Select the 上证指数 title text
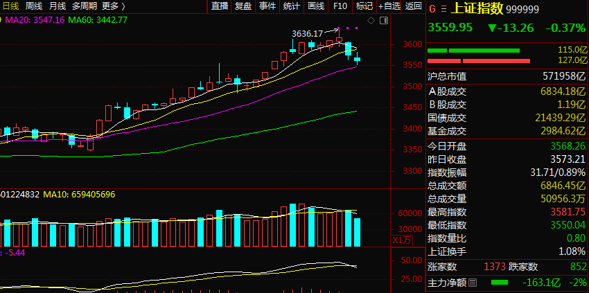The image size is (589, 293). pyautogui.click(x=477, y=9)
